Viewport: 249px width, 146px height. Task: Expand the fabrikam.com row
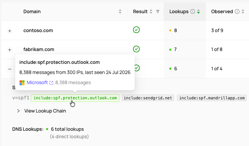click(10, 50)
